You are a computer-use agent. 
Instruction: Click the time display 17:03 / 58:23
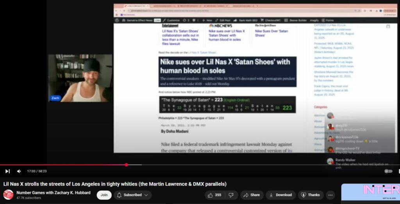(x=37, y=171)
